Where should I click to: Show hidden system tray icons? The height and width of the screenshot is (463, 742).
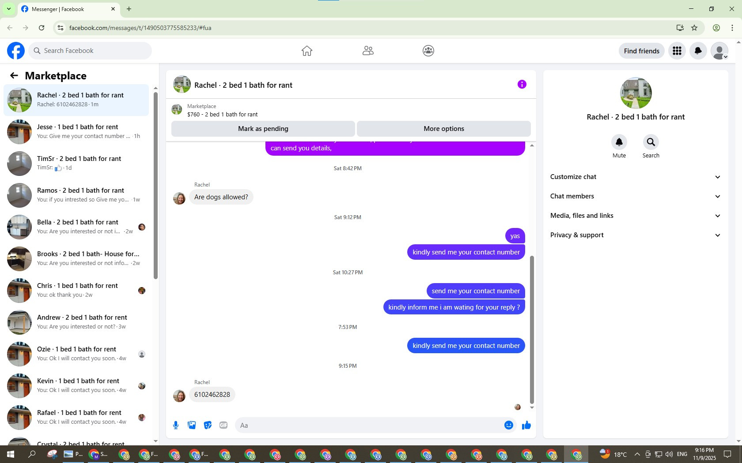point(637,454)
